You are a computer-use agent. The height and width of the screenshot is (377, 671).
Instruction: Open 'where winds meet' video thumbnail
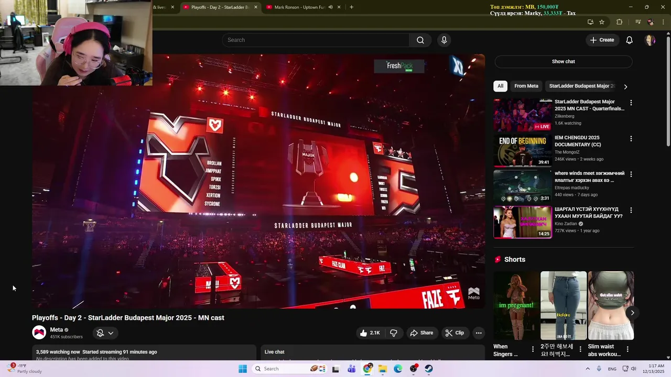[523, 186]
